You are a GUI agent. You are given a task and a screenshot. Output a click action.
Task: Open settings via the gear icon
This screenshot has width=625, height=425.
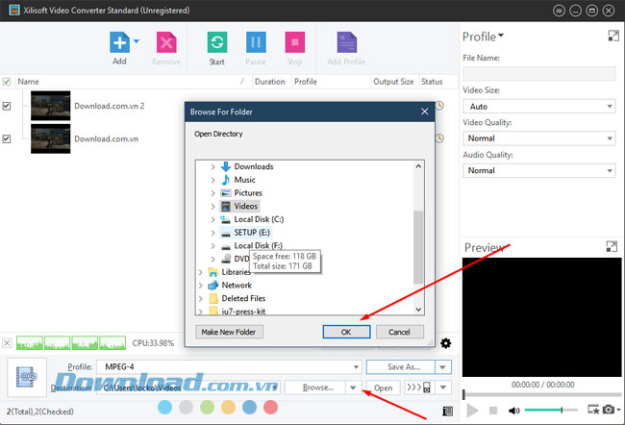(445, 343)
